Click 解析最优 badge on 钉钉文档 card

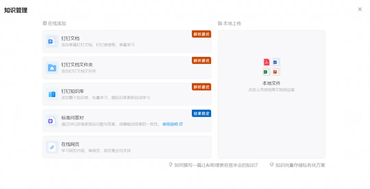tap(201, 34)
